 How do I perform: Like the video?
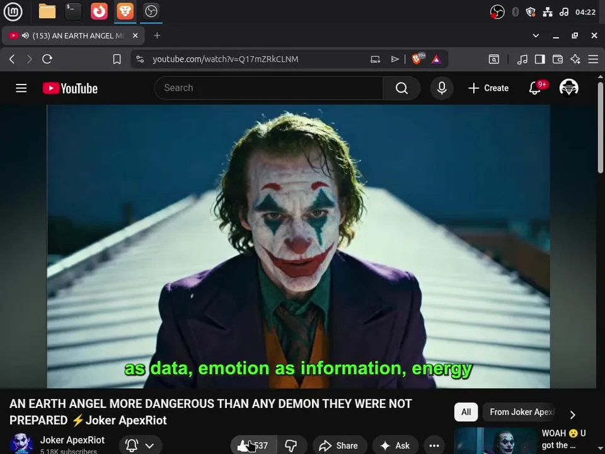(253, 446)
